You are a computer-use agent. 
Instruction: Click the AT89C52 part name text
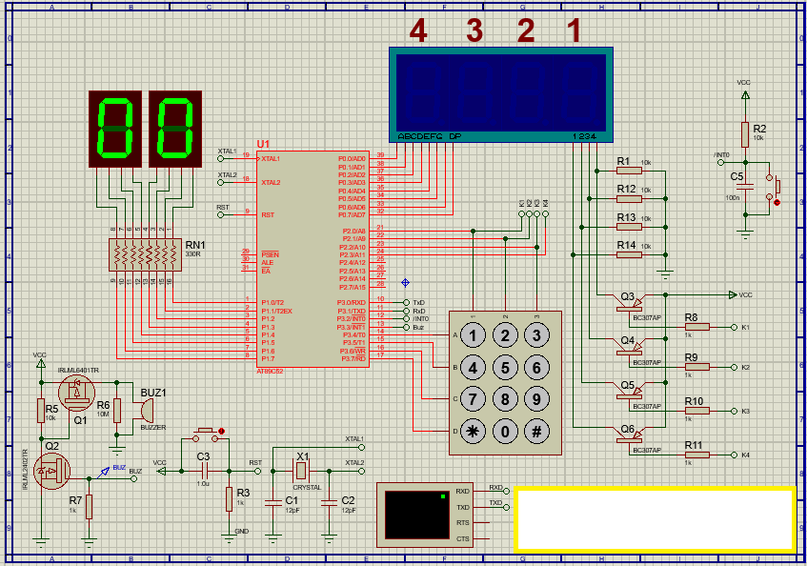(x=270, y=371)
